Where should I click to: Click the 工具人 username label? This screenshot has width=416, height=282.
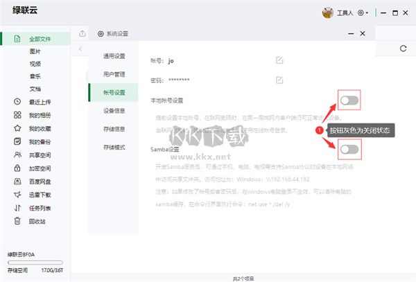(x=345, y=13)
